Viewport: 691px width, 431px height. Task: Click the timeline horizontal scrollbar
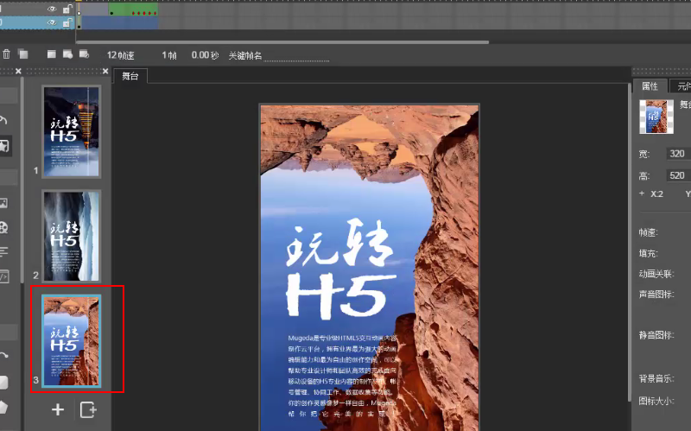pos(282,42)
